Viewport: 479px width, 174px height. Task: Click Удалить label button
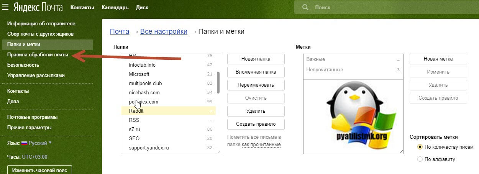coord(438,85)
